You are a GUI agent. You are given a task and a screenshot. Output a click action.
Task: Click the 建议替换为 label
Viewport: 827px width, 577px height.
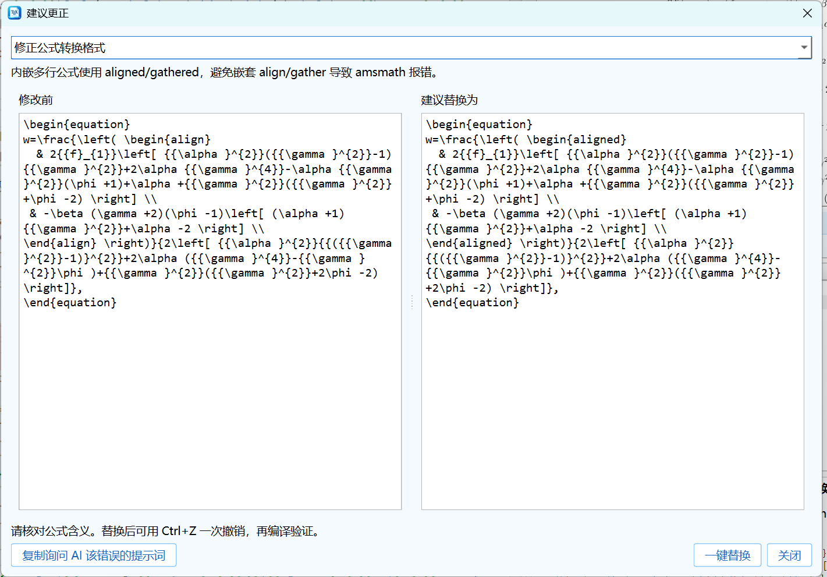449,100
